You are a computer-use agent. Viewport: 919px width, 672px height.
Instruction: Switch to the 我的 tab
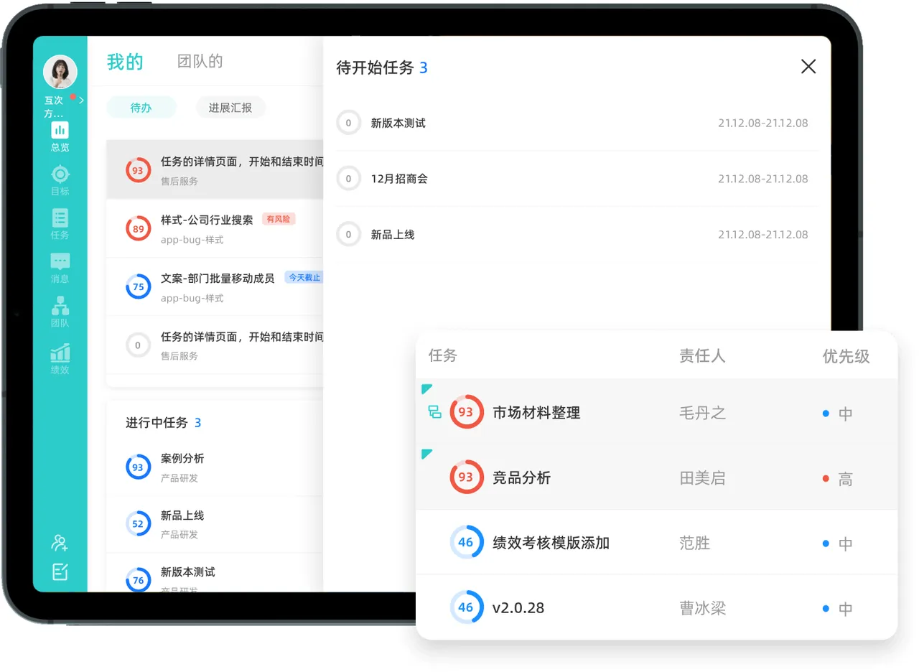tap(125, 62)
